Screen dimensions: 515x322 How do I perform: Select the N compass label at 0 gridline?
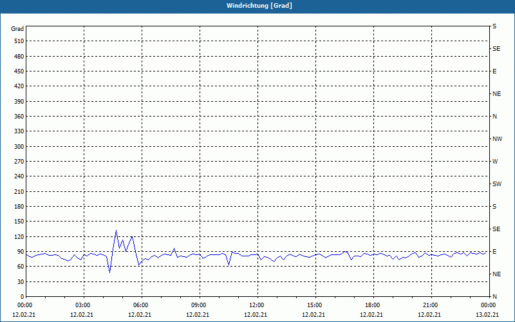(x=494, y=297)
